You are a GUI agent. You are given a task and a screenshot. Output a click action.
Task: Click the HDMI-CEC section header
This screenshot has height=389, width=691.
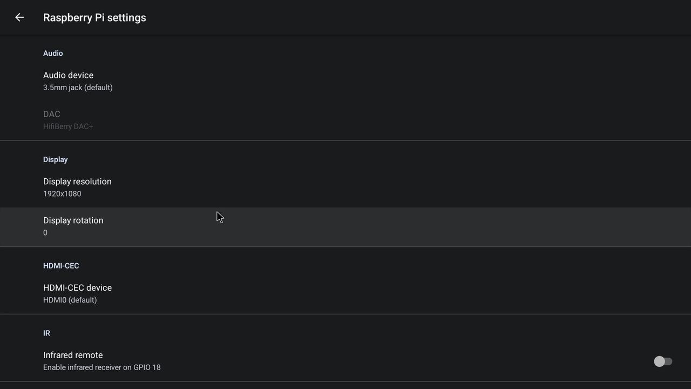pos(61,266)
